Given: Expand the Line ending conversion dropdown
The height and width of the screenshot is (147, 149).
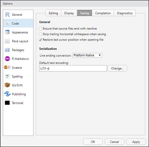Looking at the screenshot, I should pos(87,55).
